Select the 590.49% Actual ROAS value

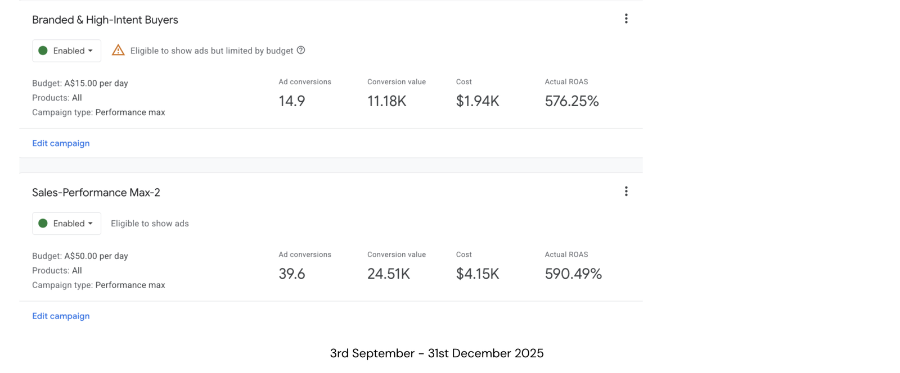pos(573,274)
